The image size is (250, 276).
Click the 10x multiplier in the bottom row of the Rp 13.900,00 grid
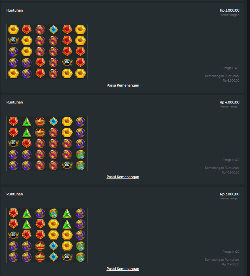coord(67,257)
